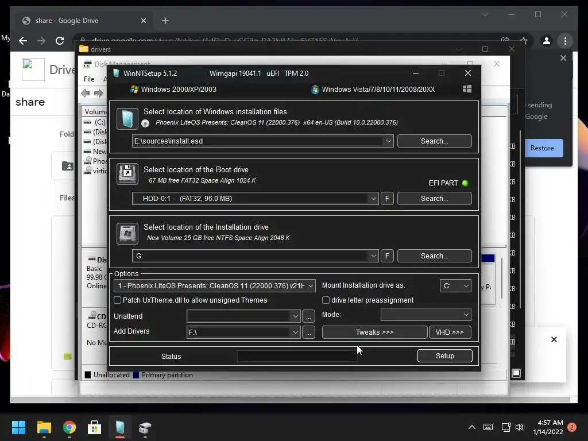Open a new Chrome tab
The height and width of the screenshot is (441, 588).
165,21
